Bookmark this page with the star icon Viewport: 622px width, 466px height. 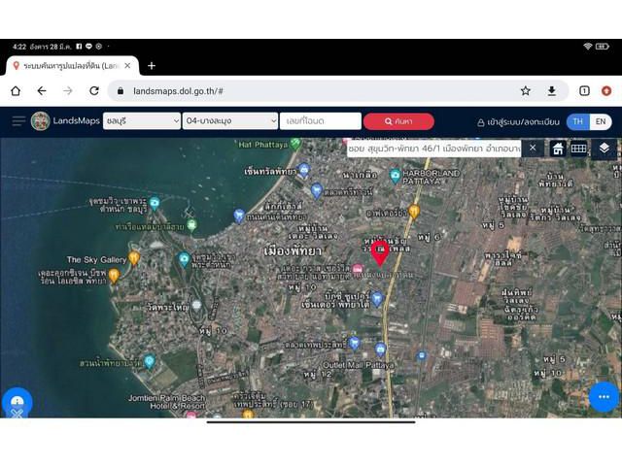(526, 90)
